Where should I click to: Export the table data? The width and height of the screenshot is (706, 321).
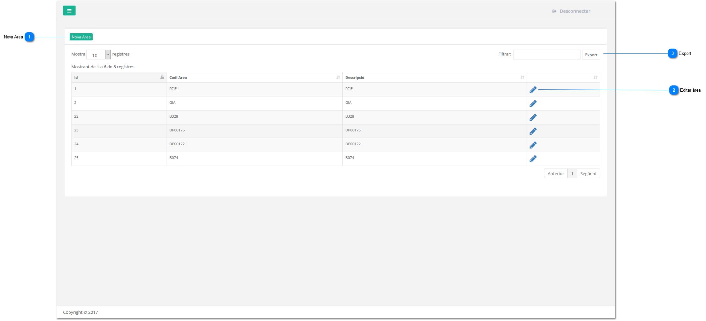(591, 55)
